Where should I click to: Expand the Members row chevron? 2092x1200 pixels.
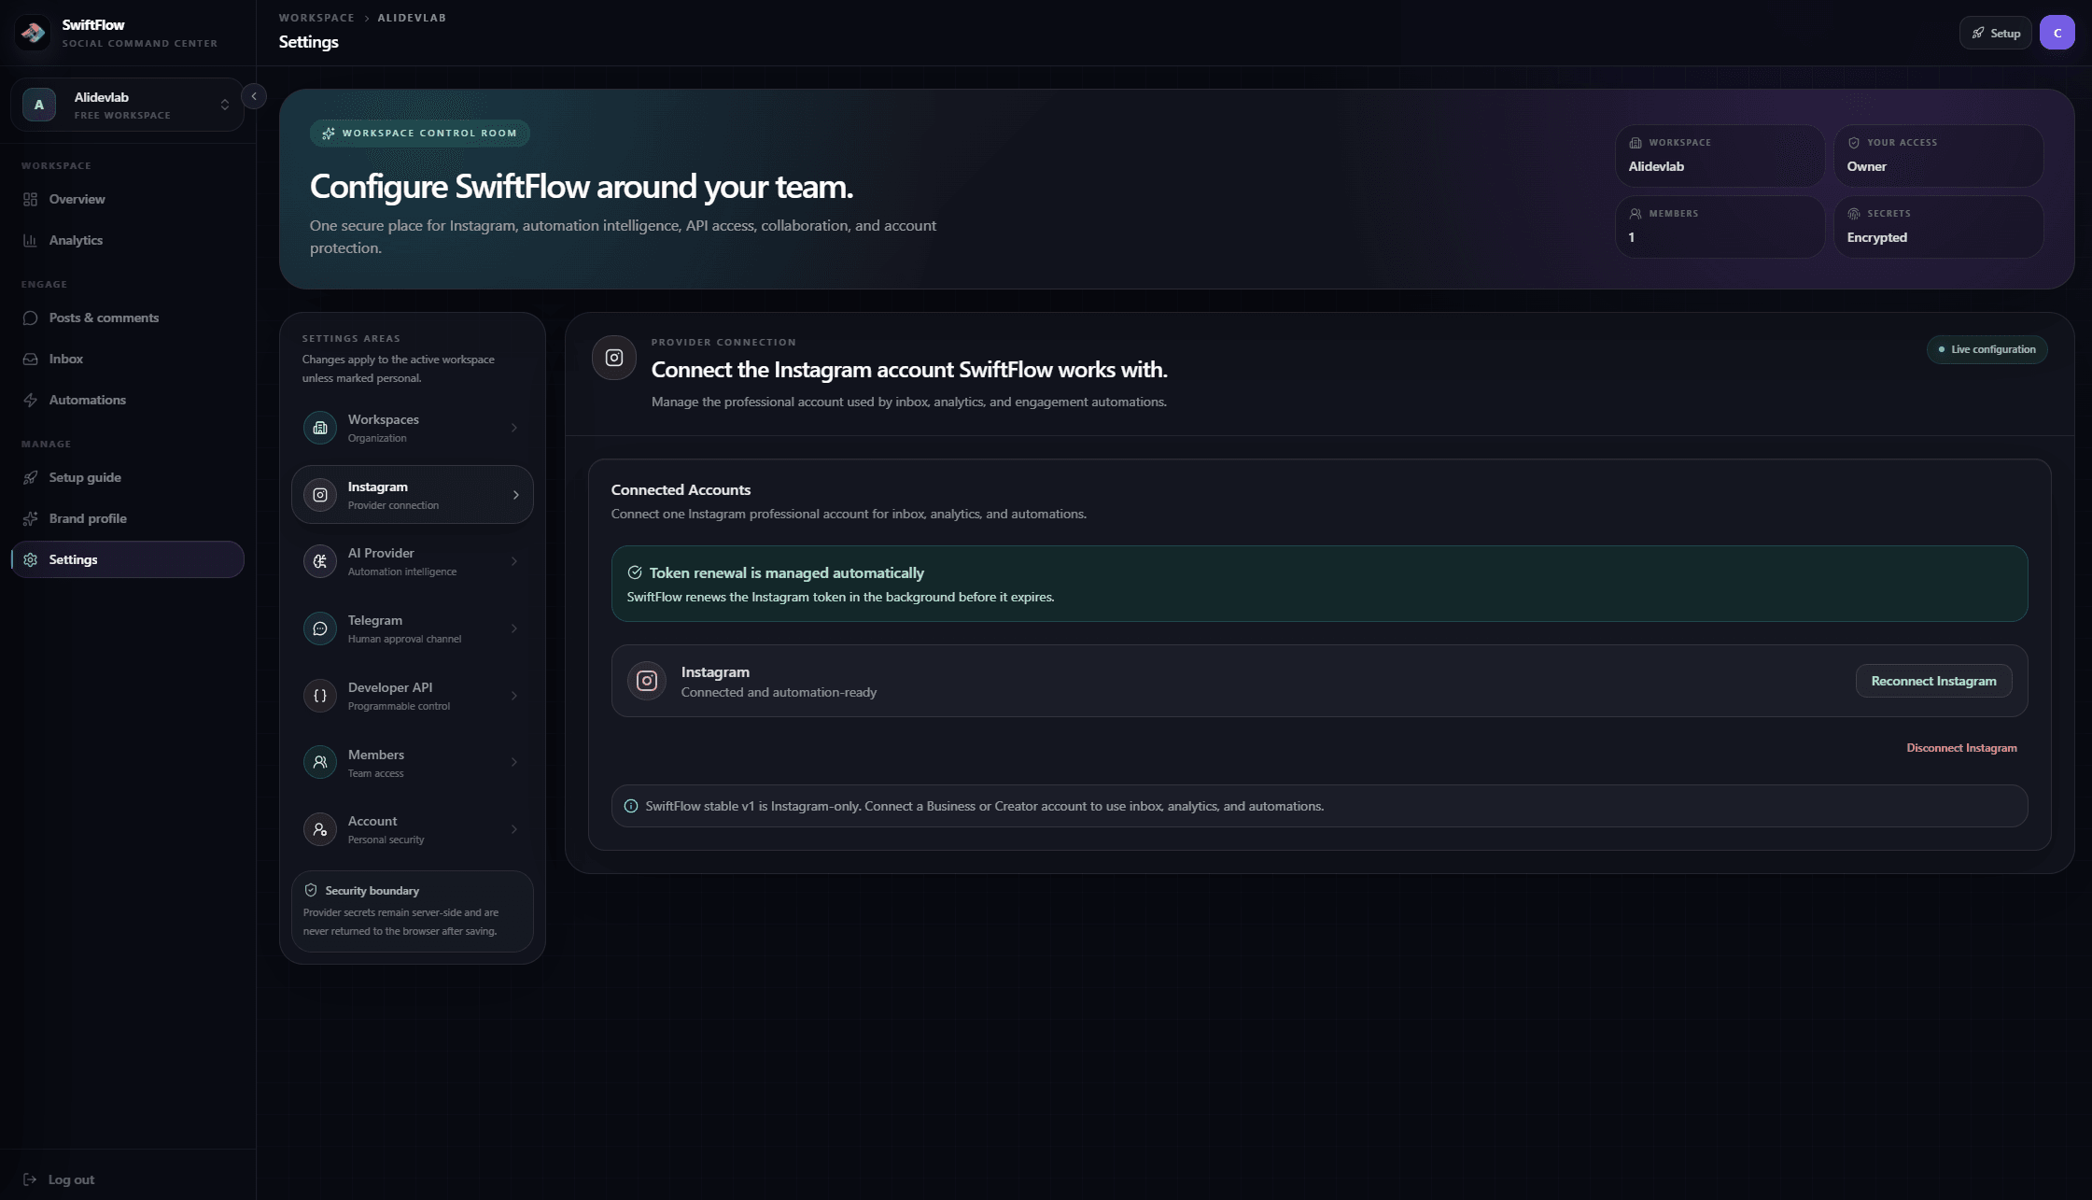point(514,762)
